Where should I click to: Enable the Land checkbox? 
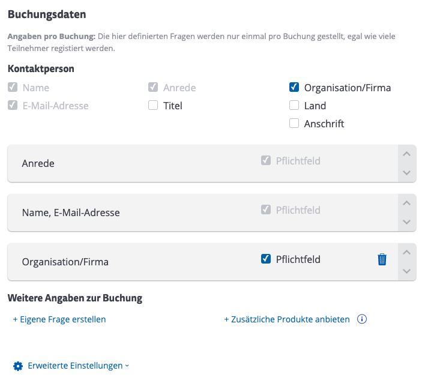(294, 106)
